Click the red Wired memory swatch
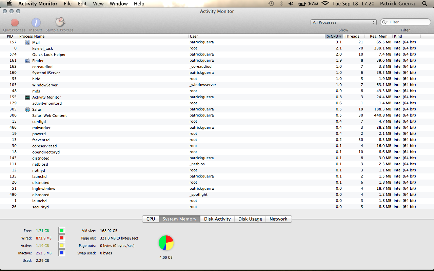Screen dimensions: 434x271 [x=61, y=238]
